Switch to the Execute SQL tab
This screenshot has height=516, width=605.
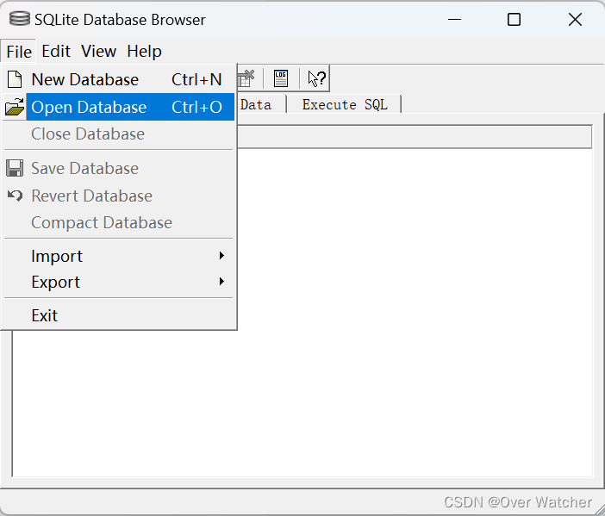click(345, 104)
